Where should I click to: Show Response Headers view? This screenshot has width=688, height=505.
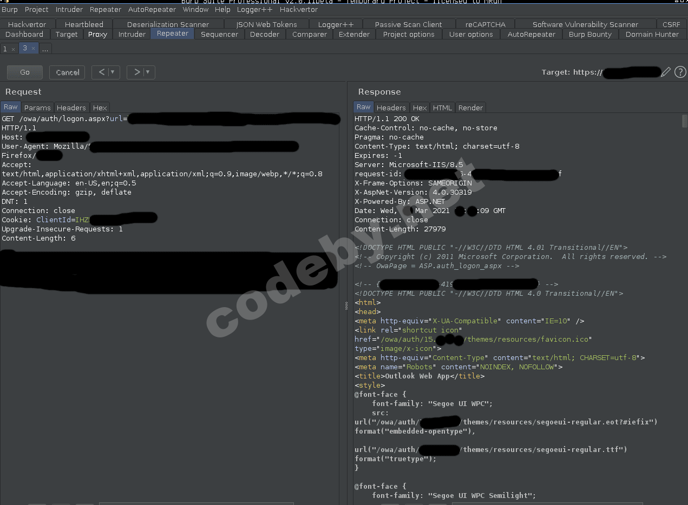pyautogui.click(x=391, y=108)
